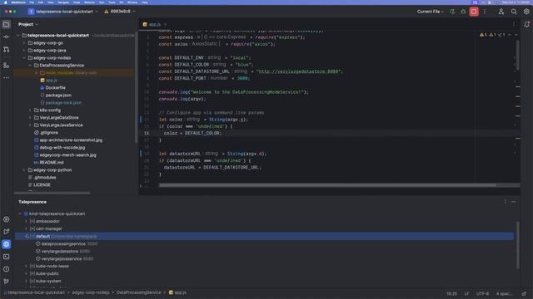
Task: Select verylargedatastore in Telepresence panel
Action: [x=60, y=251]
